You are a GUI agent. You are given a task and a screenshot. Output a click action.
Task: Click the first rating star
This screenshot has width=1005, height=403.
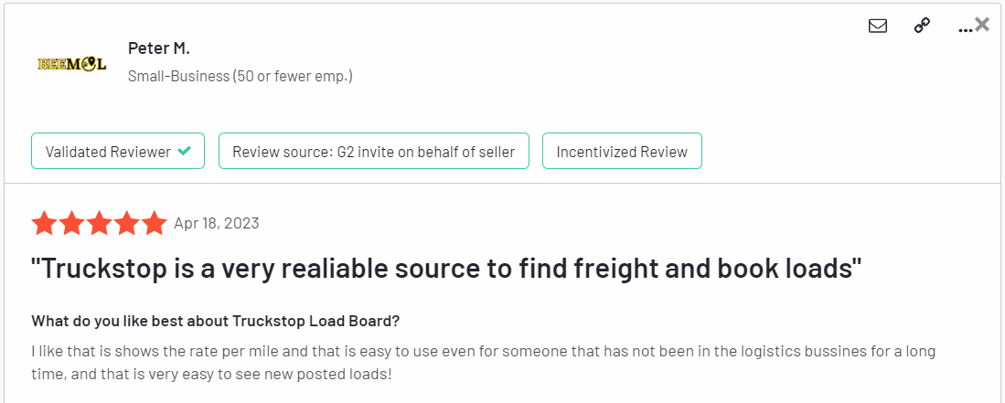coord(44,223)
